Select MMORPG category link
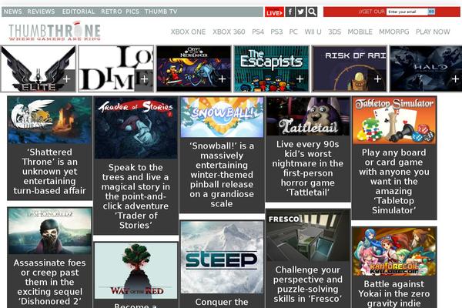This screenshot has width=462, height=308. tap(394, 32)
